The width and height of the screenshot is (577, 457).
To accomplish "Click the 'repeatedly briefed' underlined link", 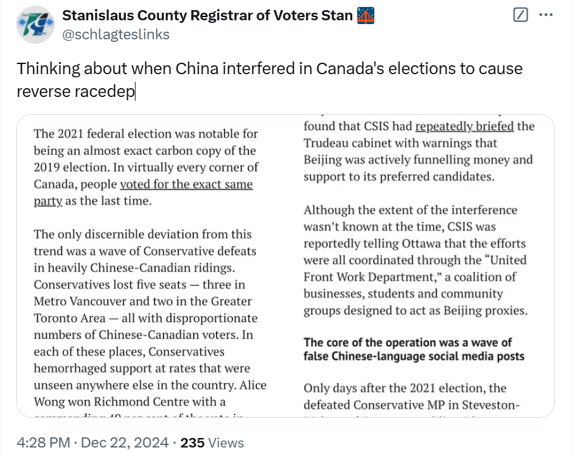I will (464, 126).
